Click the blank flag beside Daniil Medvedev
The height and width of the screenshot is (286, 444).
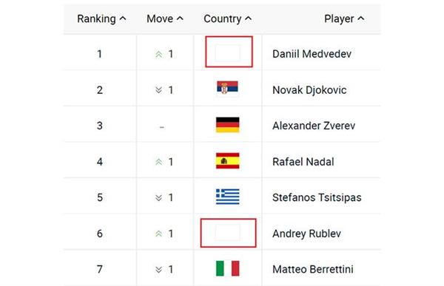click(x=227, y=52)
